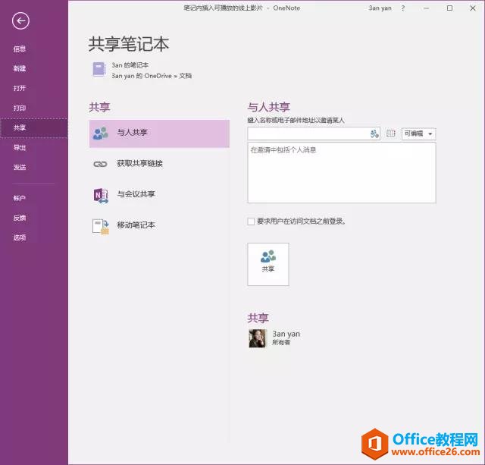Go to 新建 in left sidebar
485x465 pixels.
point(20,69)
